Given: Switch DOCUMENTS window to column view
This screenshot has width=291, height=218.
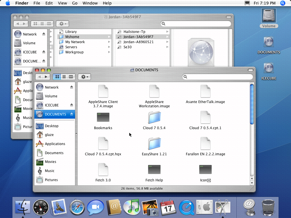Looking at the screenshot, I should click(71, 77).
